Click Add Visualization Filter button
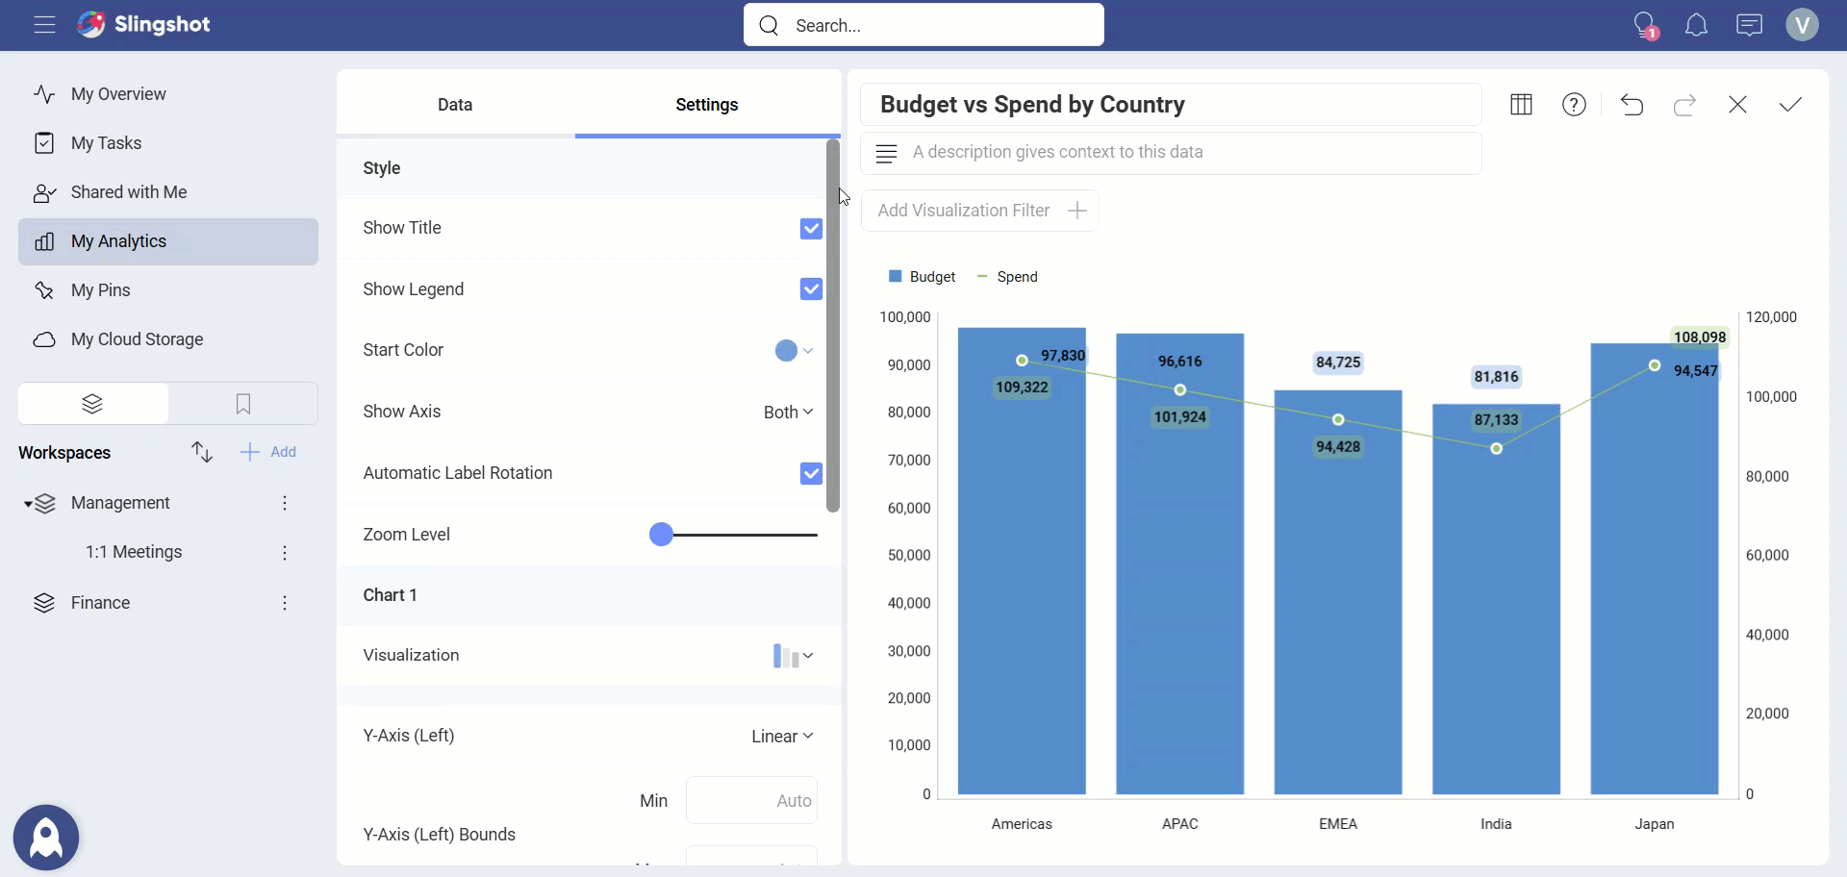Viewport: 1847px width, 877px height. click(980, 211)
